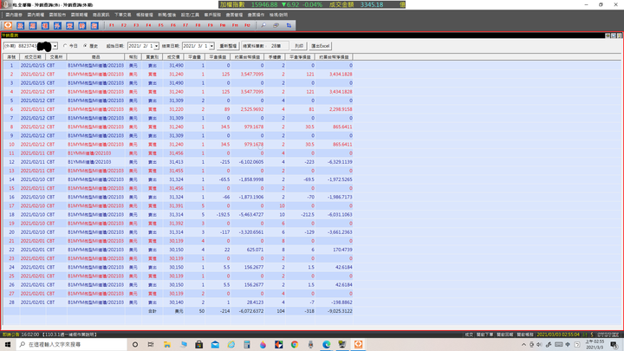Click the 手續費 column header
Screen dimensions: 624x351
pyautogui.click(x=275, y=57)
